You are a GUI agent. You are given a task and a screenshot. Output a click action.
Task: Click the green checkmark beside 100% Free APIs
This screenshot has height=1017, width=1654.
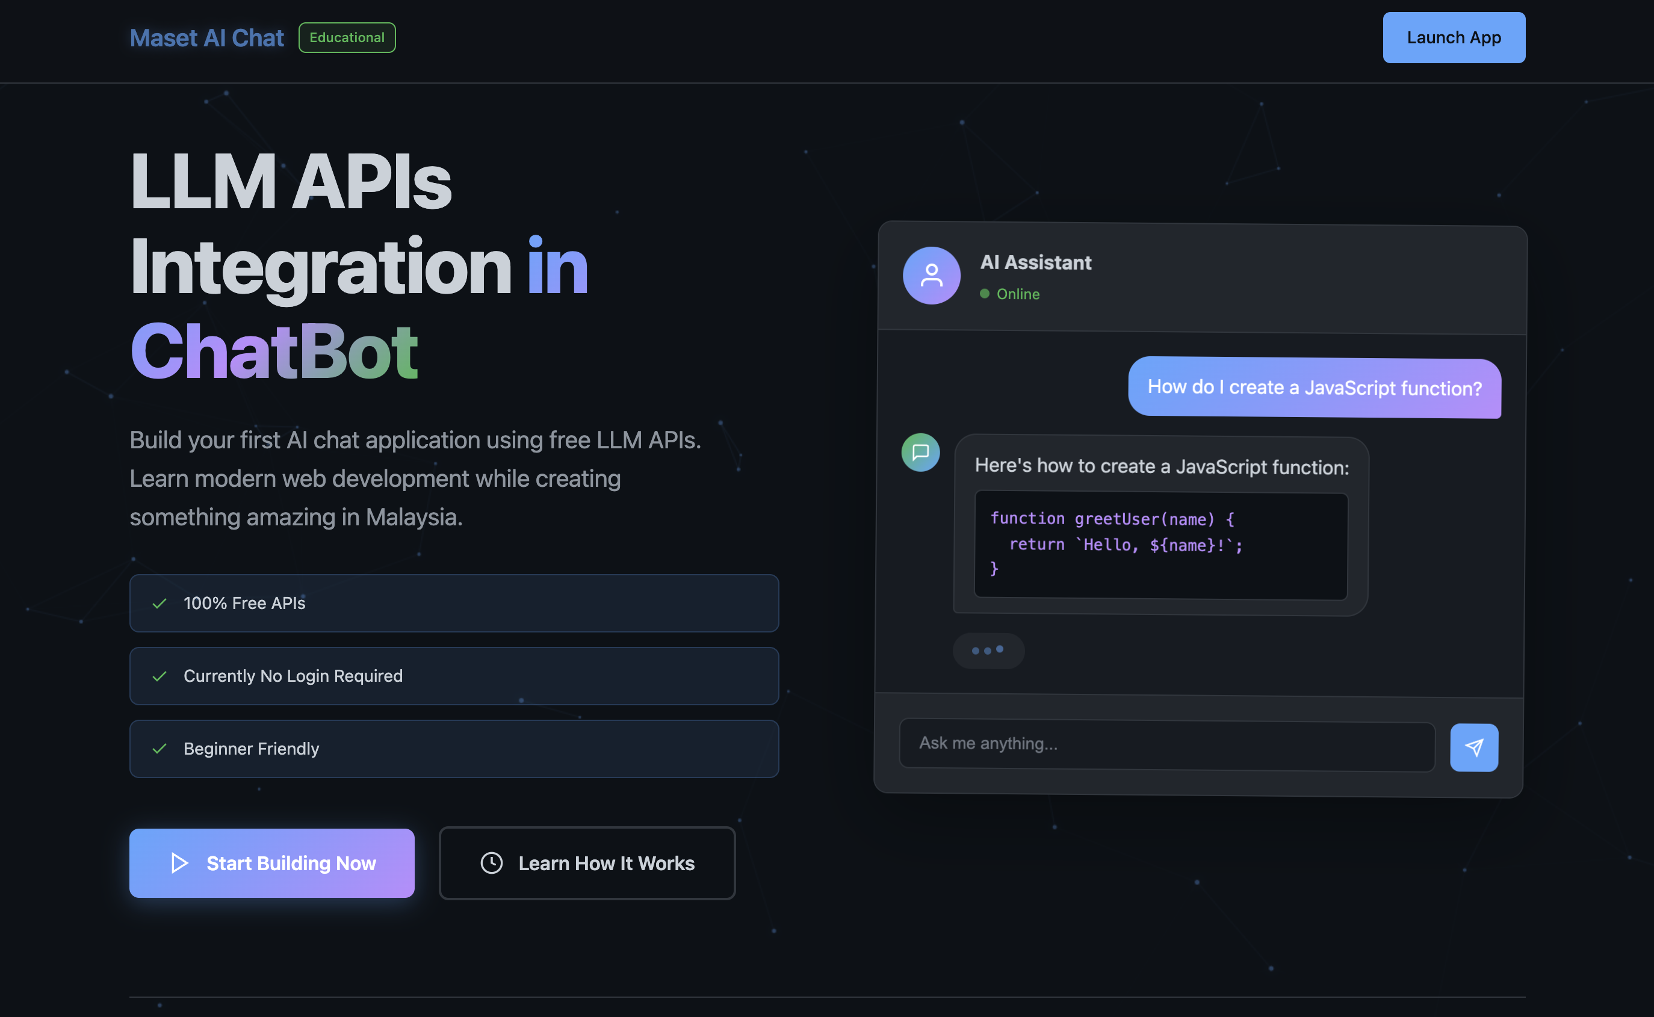click(160, 604)
